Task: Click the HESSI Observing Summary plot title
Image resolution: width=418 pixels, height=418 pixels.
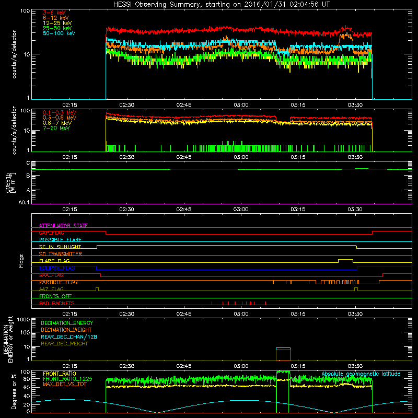Action: (x=222, y=4)
